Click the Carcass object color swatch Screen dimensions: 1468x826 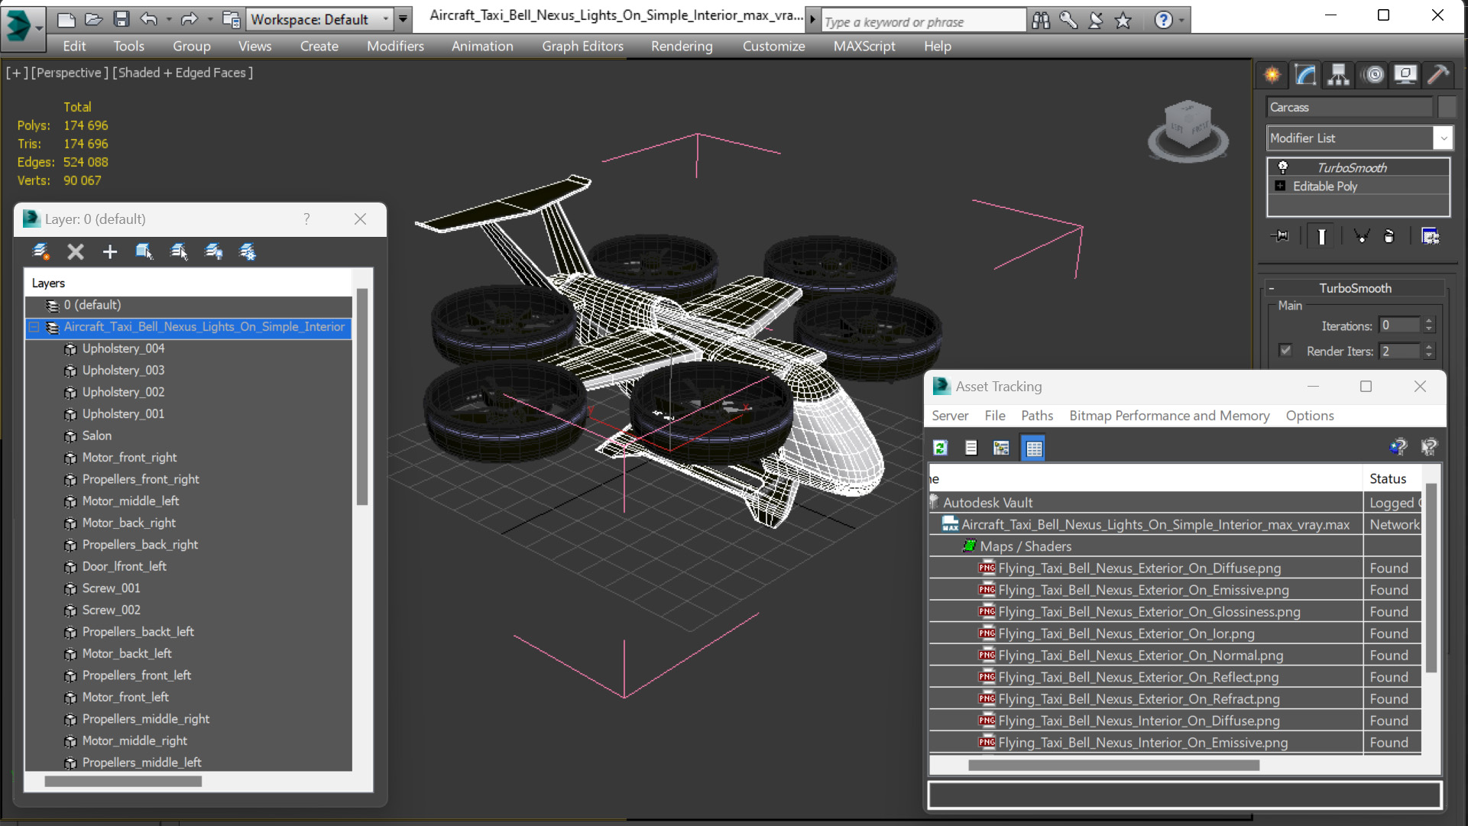tap(1447, 107)
